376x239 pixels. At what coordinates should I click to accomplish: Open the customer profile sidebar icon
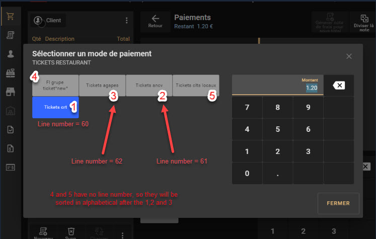click(10, 54)
